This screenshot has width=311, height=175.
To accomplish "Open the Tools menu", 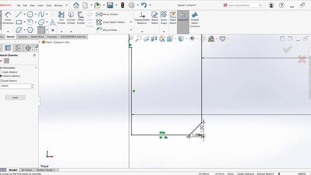I will pyautogui.click(x=49, y=5).
